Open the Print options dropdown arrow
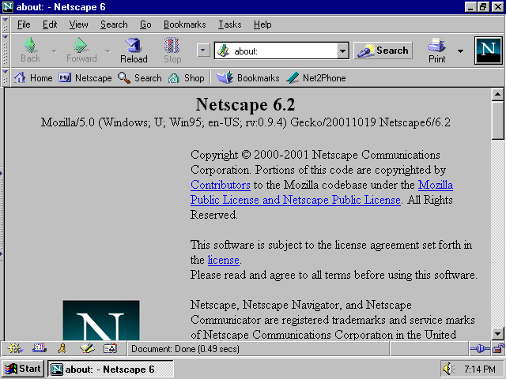506x379 pixels. click(x=460, y=51)
